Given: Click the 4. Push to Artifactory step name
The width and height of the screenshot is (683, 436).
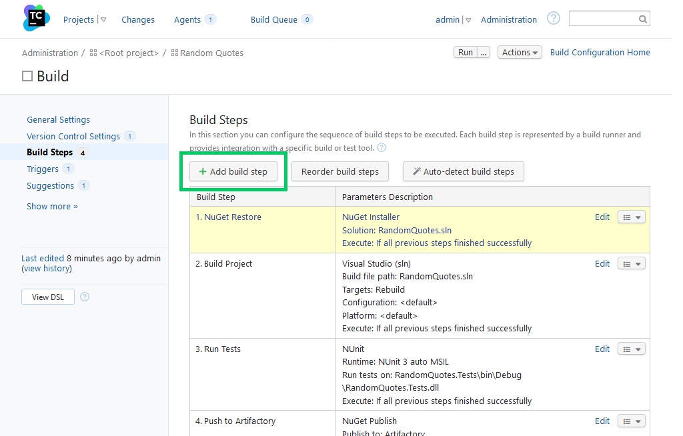Looking at the screenshot, I should pos(235,421).
